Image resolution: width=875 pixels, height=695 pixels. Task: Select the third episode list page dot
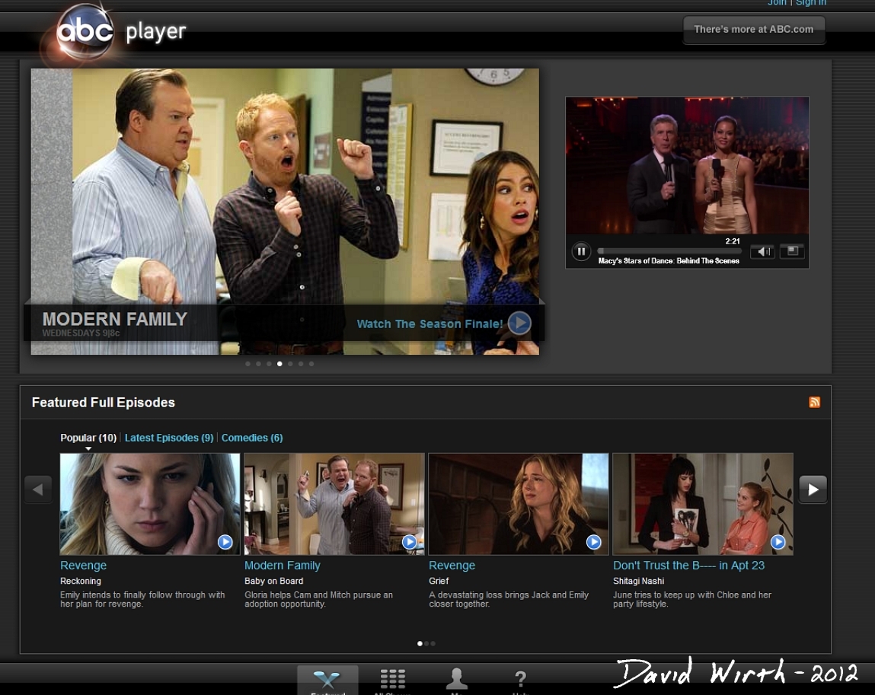click(x=433, y=644)
